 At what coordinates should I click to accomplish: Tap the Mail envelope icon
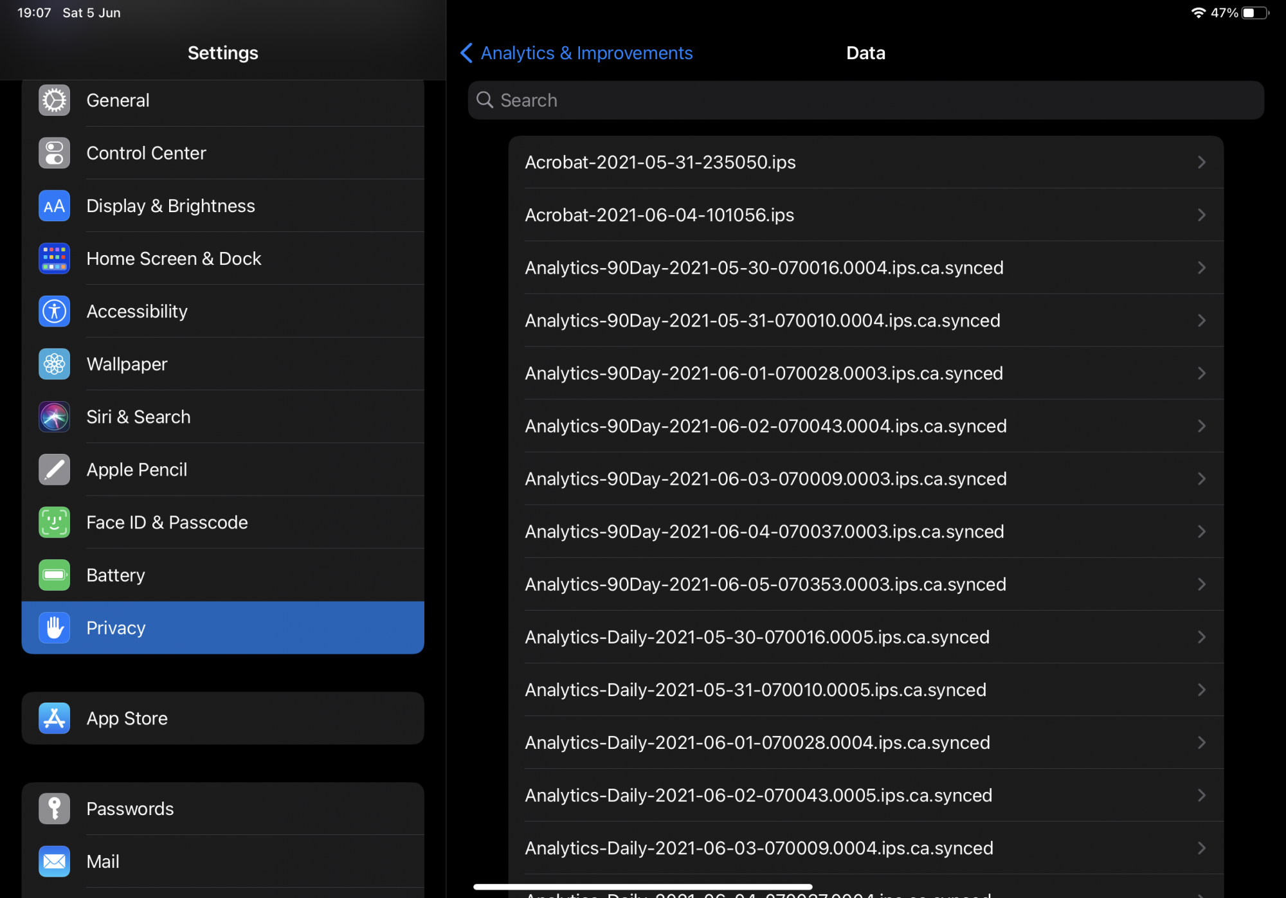55,861
